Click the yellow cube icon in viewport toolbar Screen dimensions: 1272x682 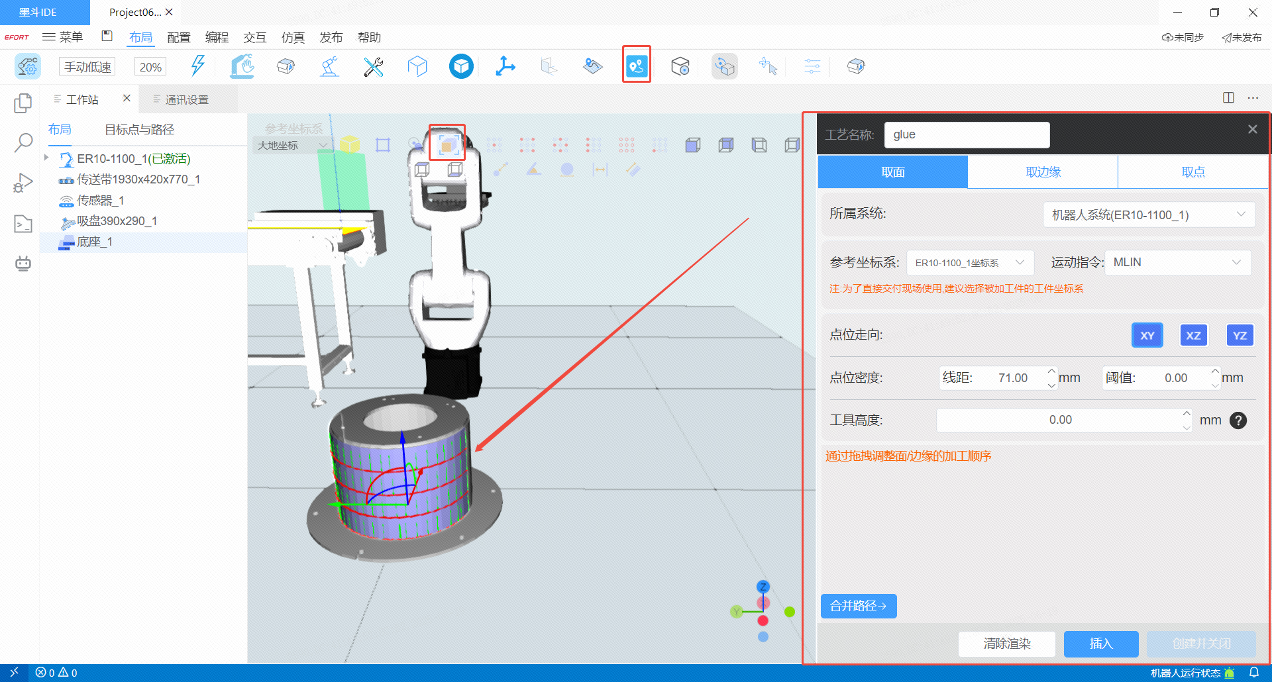click(x=350, y=144)
